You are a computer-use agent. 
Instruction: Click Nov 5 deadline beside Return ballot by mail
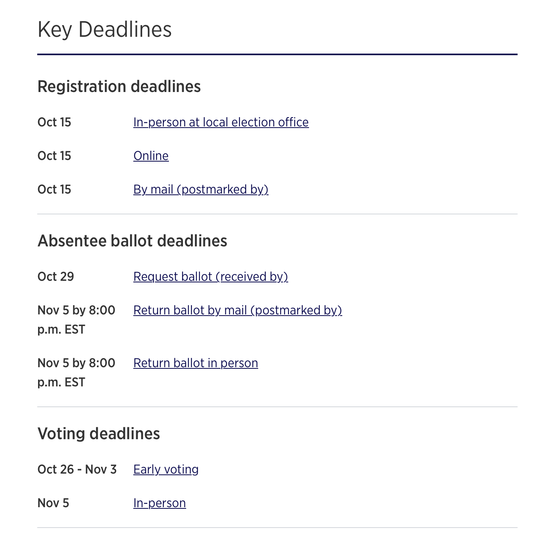click(x=76, y=320)
